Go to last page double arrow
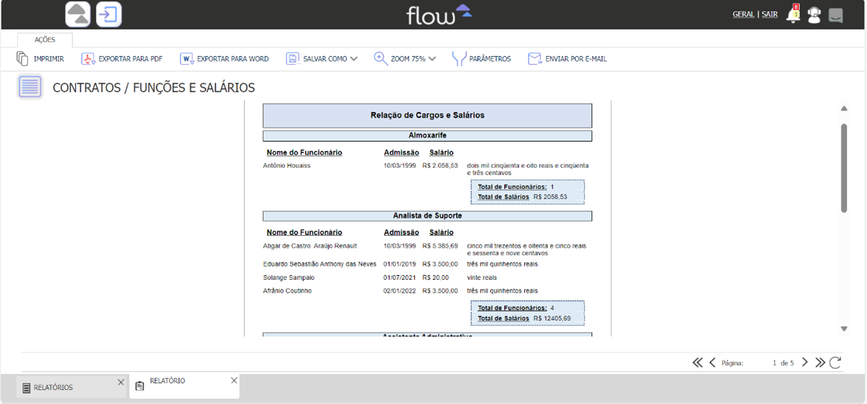The width and height of the screenshot is (867, 404). [820, 363]
